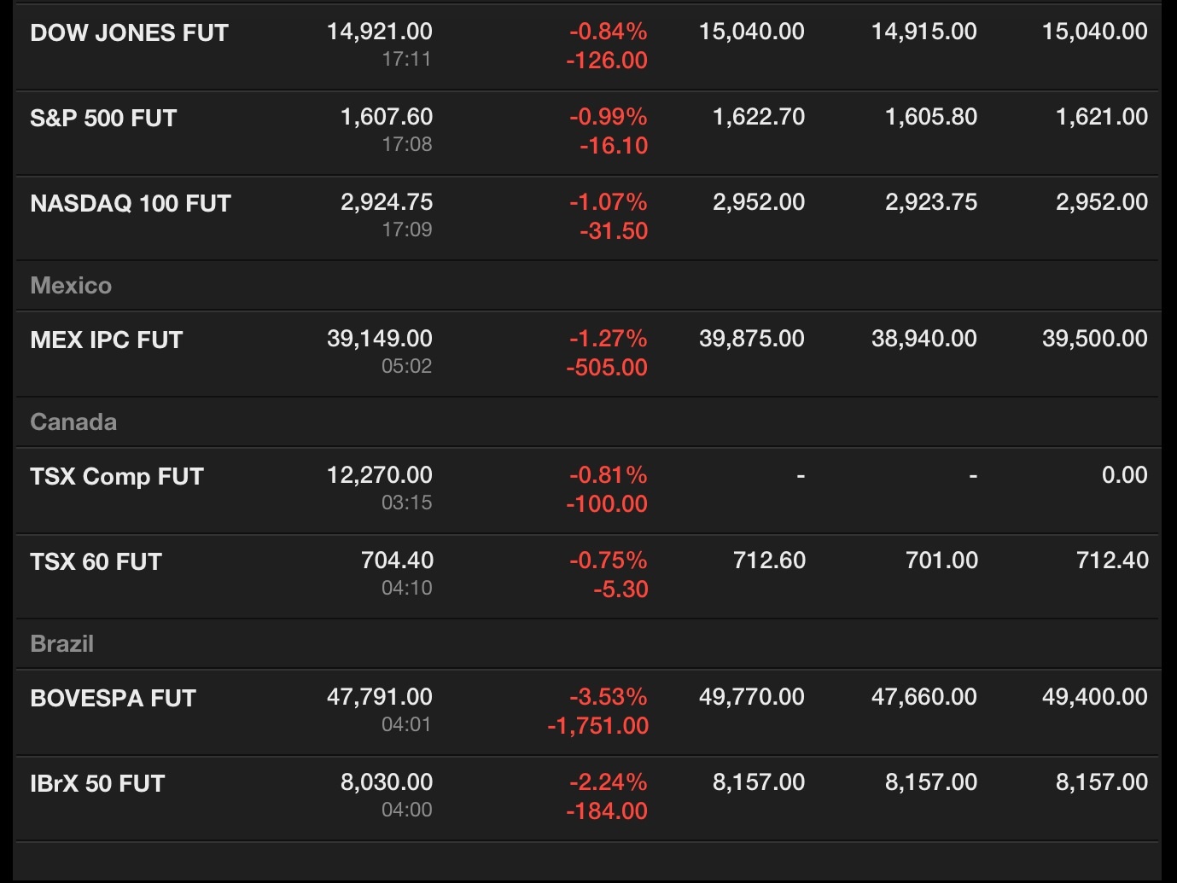Click the Brazil section header

(61, 644)
